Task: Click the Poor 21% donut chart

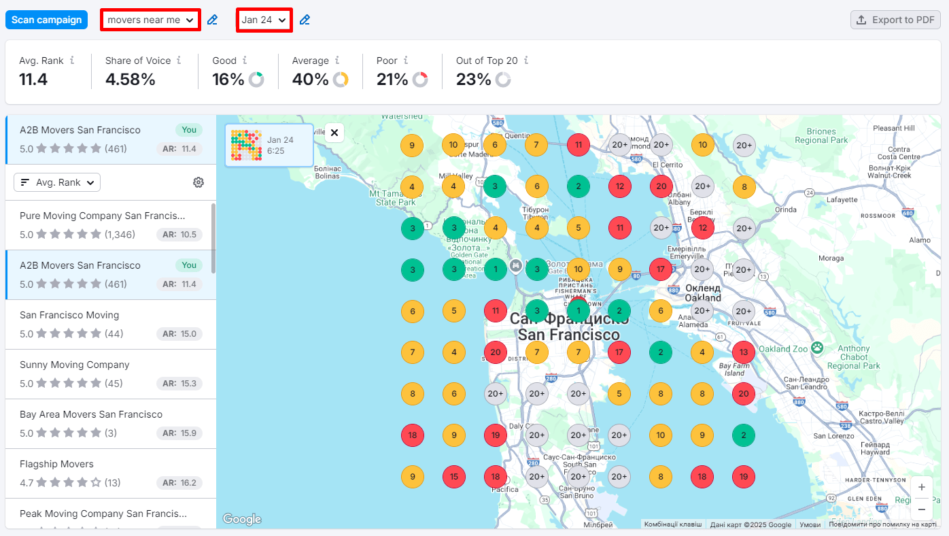Action: coord(420,80)
